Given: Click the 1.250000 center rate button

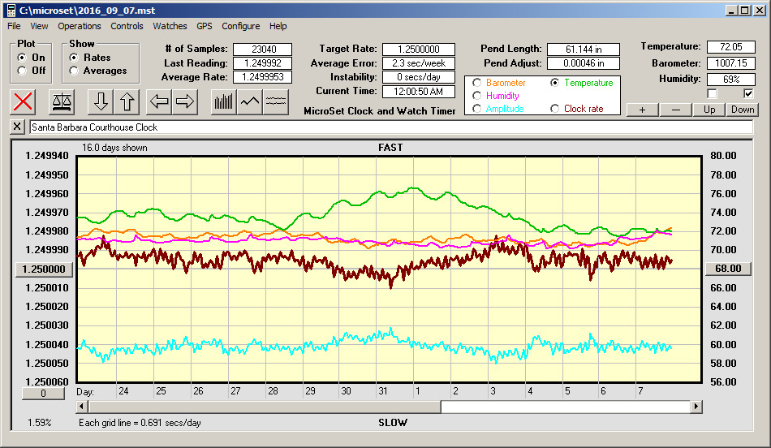Looking at the screenshot, I should [x=44, y=269].
